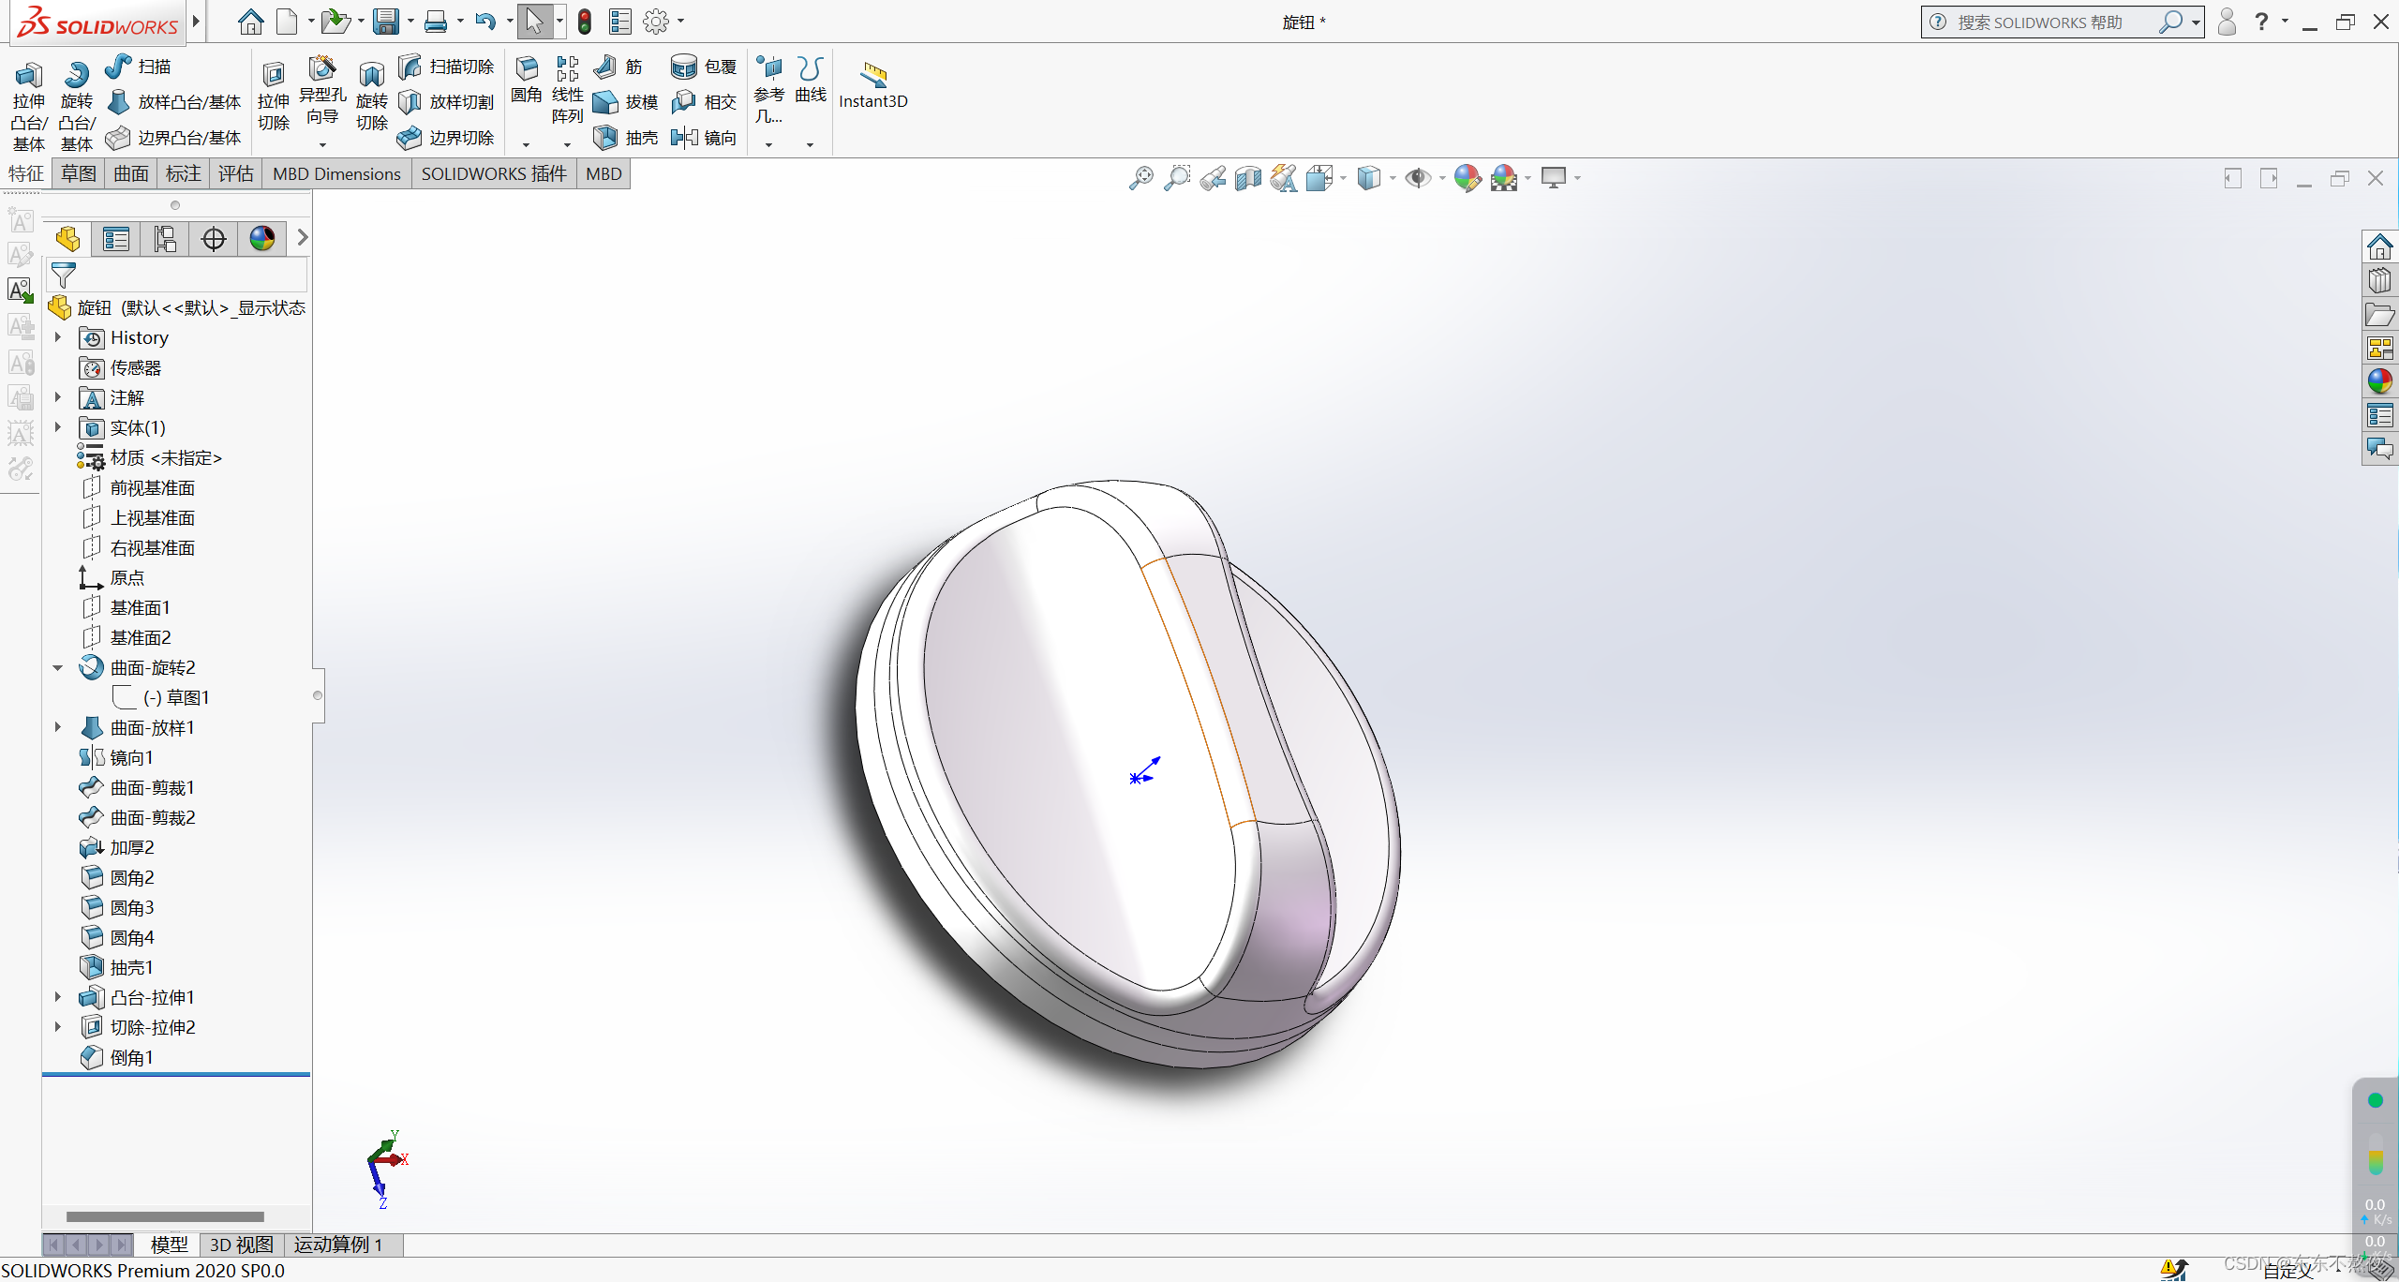Expand the 曲面-放样1 feature node
The height and width of the screenshot is (1282, 2399).
pyautogui.click(x=58, y=727)
